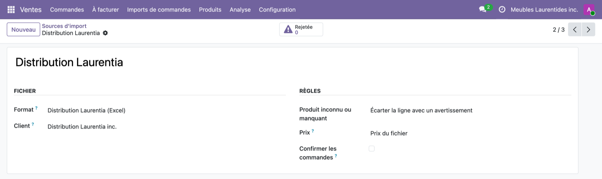The image size is (602, 179).
Task: Open the Commandes menu
Action: [x=67, y=9]
